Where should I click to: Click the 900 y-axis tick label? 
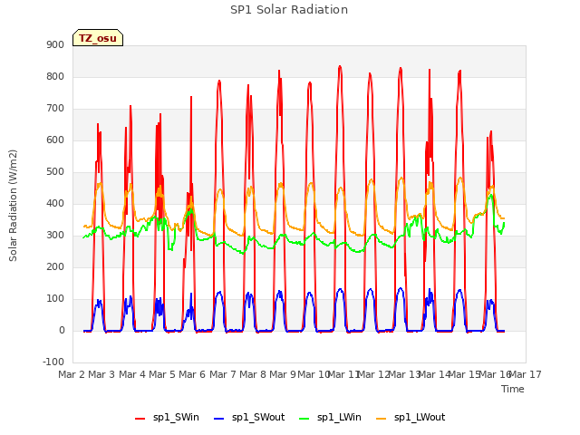click(55, 44)
